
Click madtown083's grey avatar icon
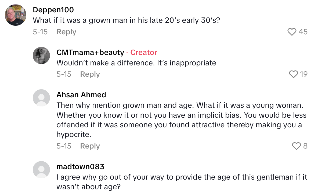[x=41, y=170]
